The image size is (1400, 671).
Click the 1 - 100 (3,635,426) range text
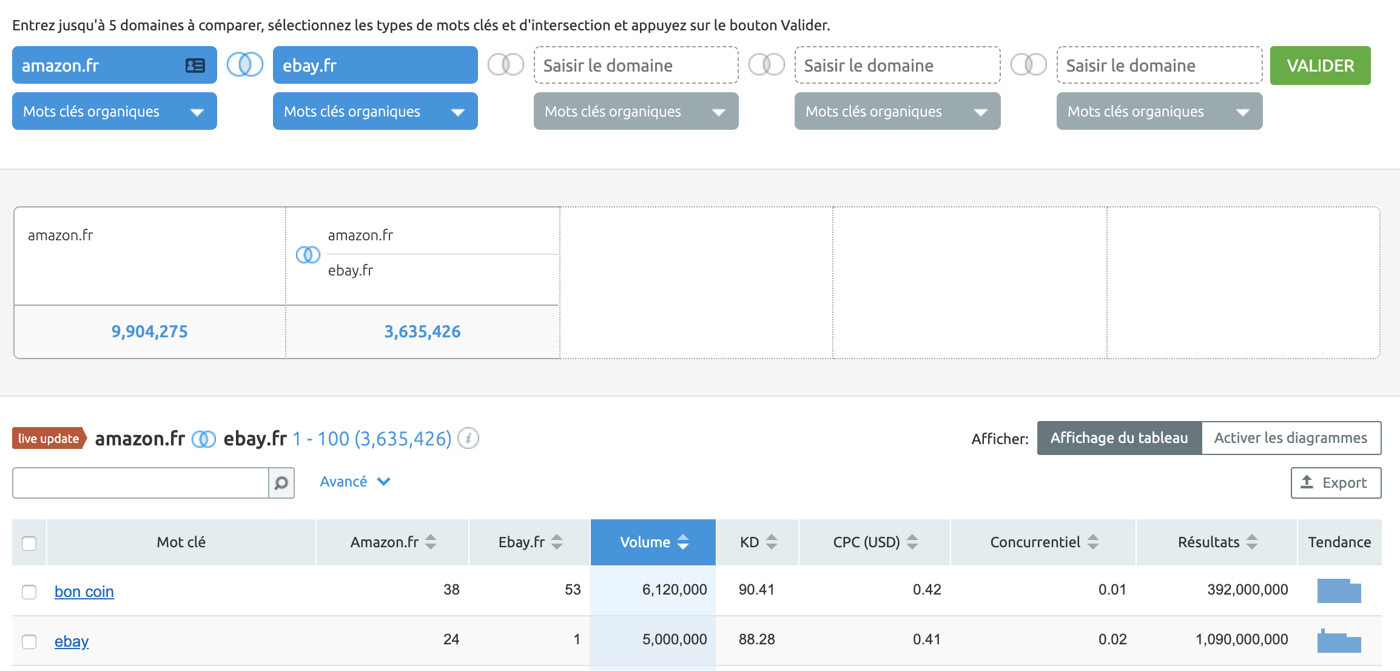point(372,439)
